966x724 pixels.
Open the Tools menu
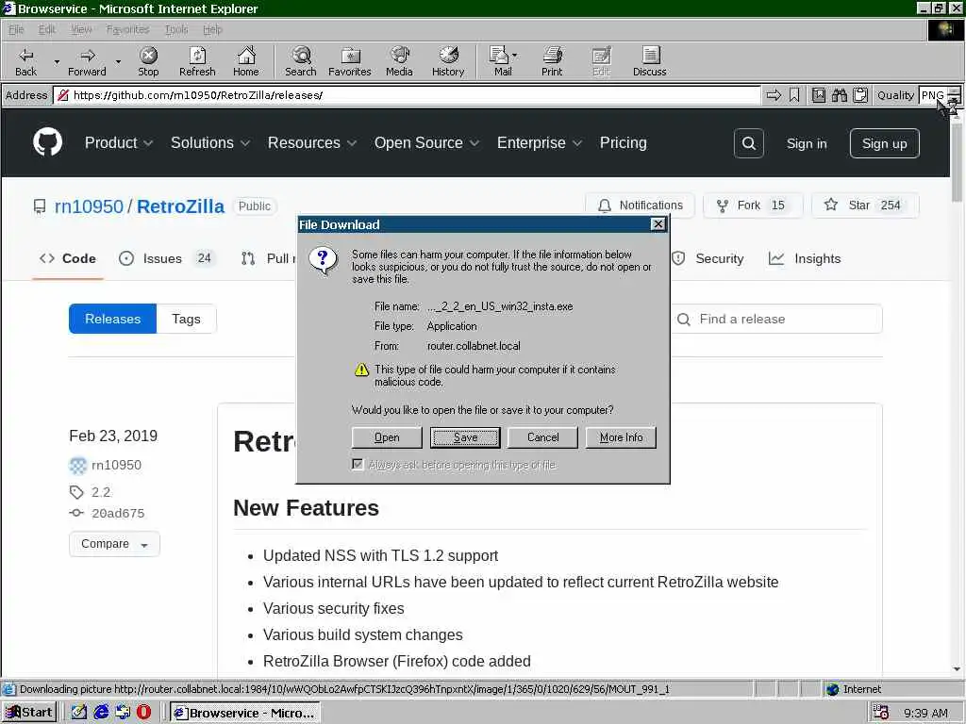click(176, 29)
